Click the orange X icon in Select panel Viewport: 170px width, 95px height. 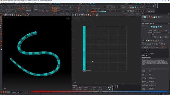pyautogui.click(x=147, y=17)
